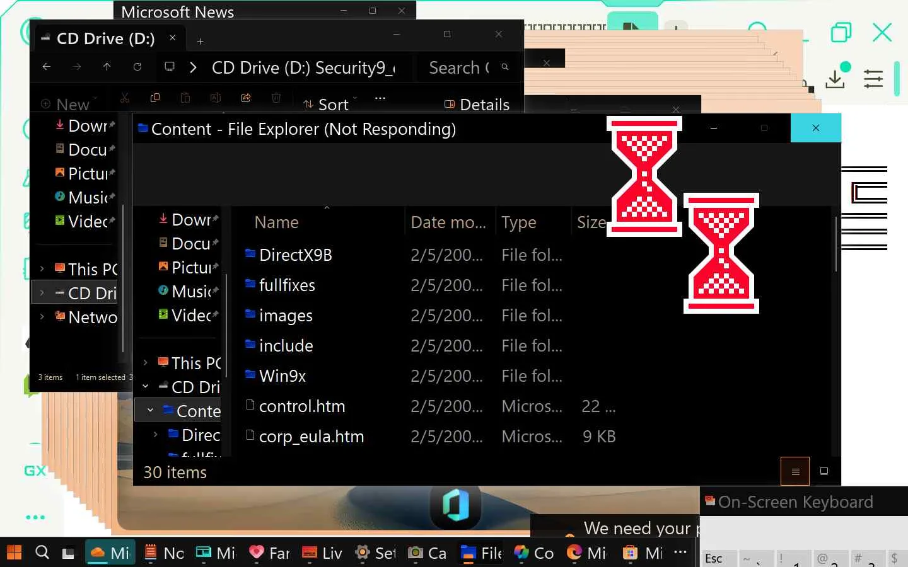Open Pictures in Content window sidebar
Viewport: 908px width, 567px height.
click(x=189, y=268)
